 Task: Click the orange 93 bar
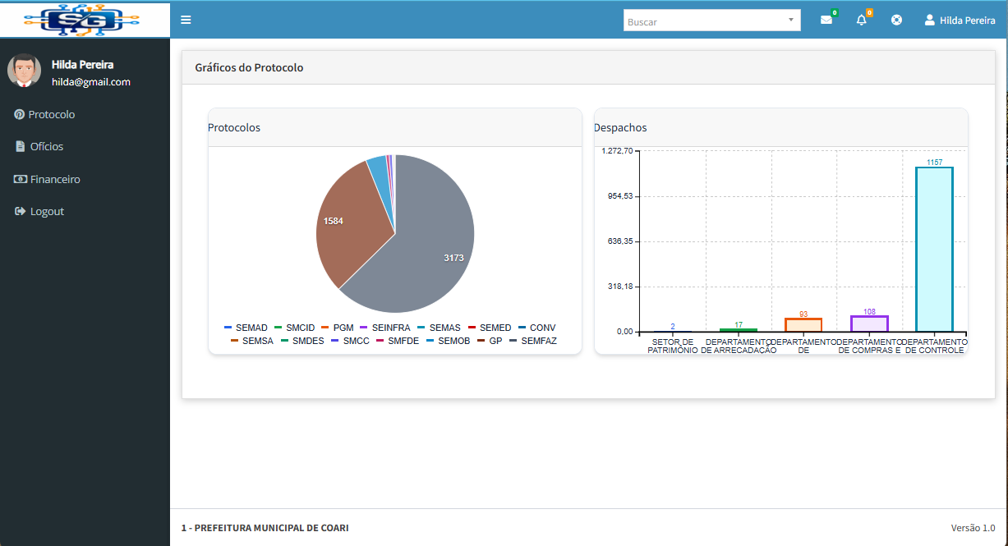point(803,325)
